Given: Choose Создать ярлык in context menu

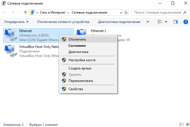Looking at the screenshot, I should pos(88,68).
